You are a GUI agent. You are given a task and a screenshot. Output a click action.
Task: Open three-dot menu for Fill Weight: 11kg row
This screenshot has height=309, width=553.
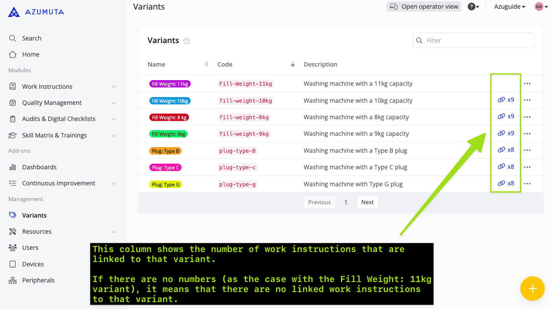(x=527, y=84)
